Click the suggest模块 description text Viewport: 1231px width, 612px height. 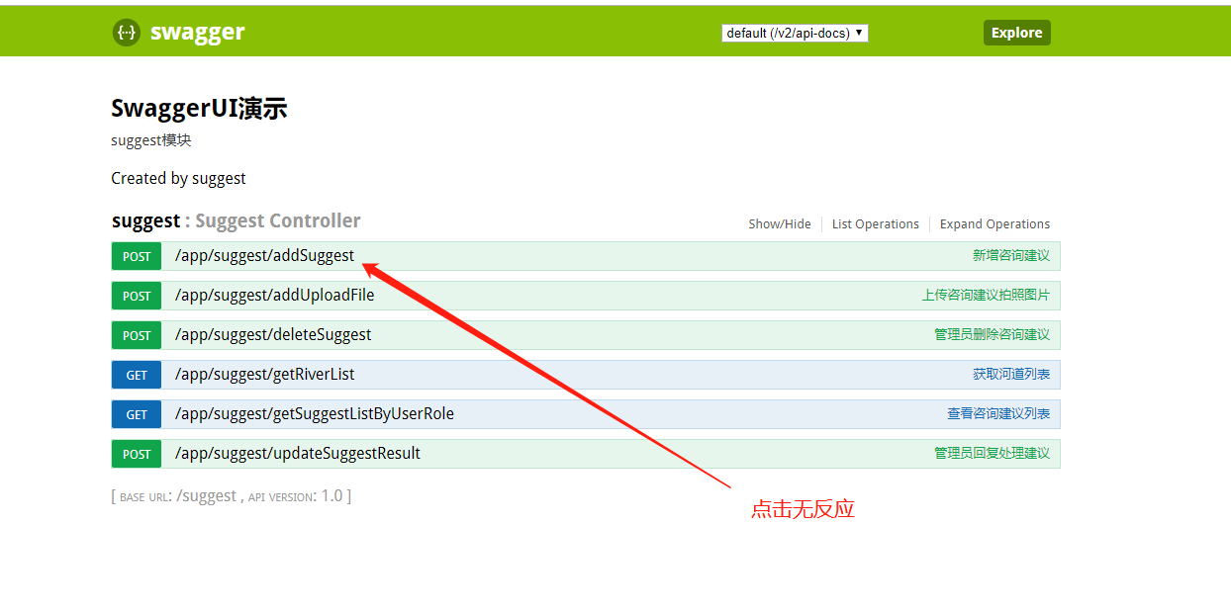[151, 140]
